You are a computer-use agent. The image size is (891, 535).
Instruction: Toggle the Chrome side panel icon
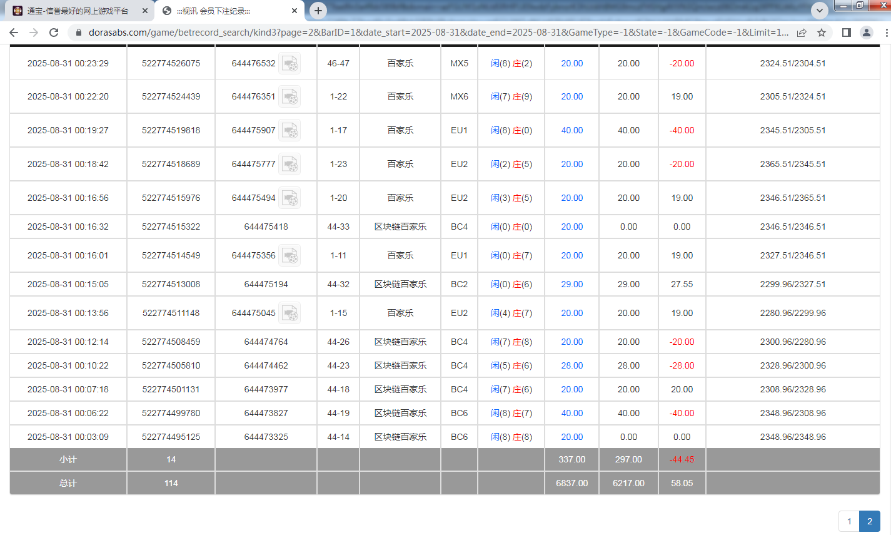(845, 33)
